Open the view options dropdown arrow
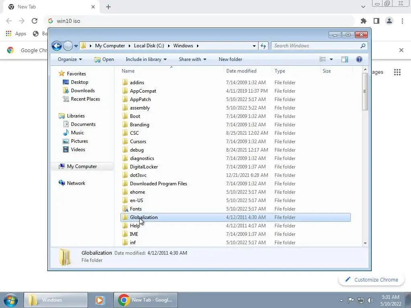Image resolution: width=411 pixels, height=308 pixels. click(331, 59)
